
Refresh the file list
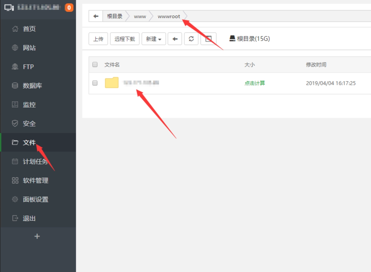[191, 39]
